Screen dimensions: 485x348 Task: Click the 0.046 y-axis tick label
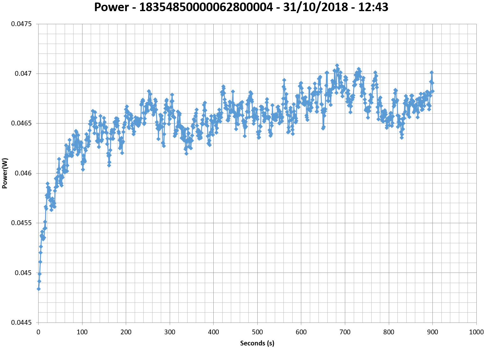tap(25, 173)
